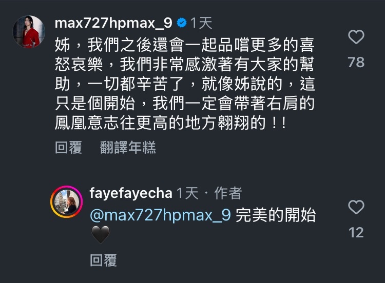Open the max727hpmax_9 username link
Image resolution: width=385 pixels, height=283 pixels.
click(x=113, y=23)
